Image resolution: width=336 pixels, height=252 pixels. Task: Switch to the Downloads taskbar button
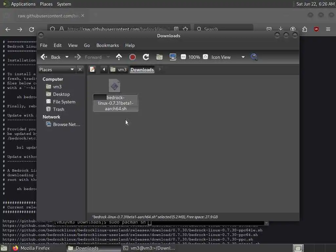[x=93, y=248]
